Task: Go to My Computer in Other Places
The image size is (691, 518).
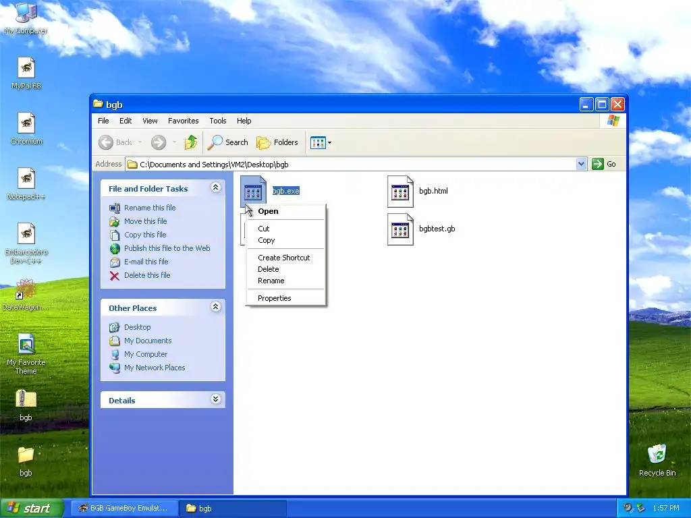Action: point(146,354)
